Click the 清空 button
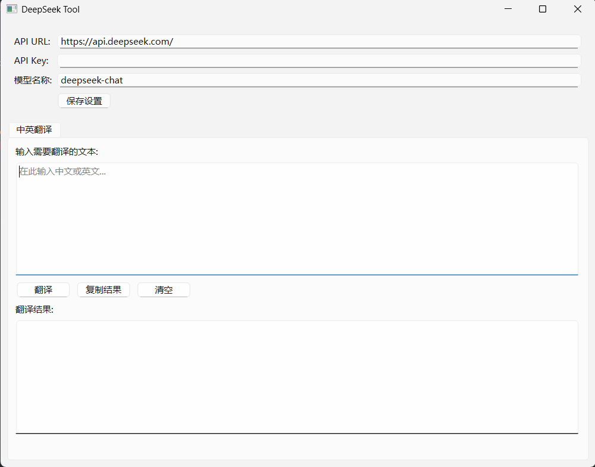 pyautogui.click(x=164, y=290)
